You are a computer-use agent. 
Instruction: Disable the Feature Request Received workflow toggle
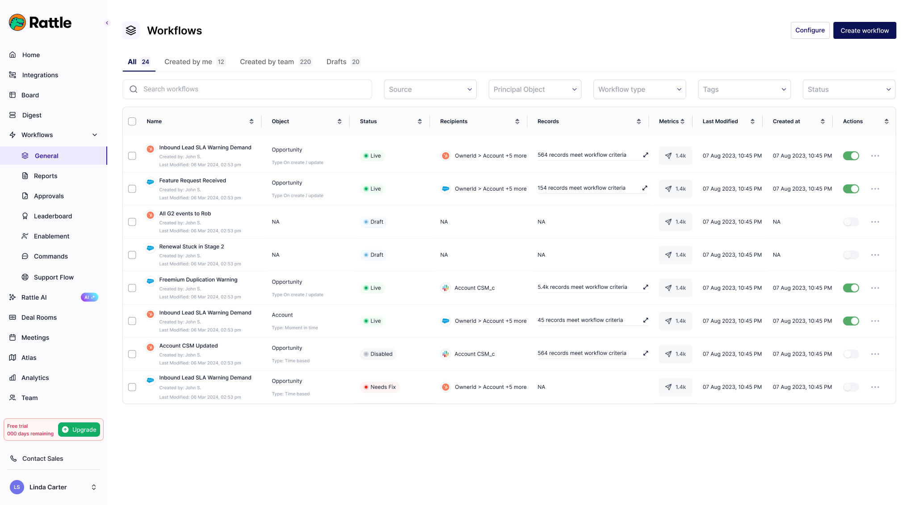pyautogui.click(x=851, y=188)
